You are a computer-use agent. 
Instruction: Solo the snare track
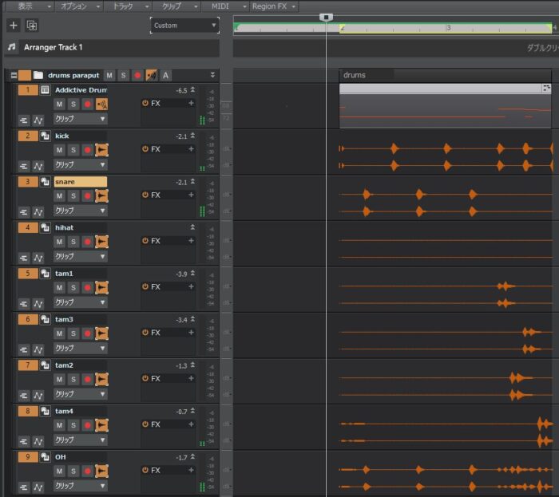point(73,195)
